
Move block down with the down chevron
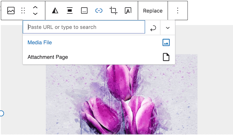pos(35,14)
